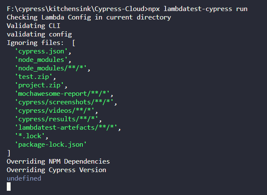Click the 'validating config' line
This screenshot has width=267, height=195.
[x=39, y=34]
